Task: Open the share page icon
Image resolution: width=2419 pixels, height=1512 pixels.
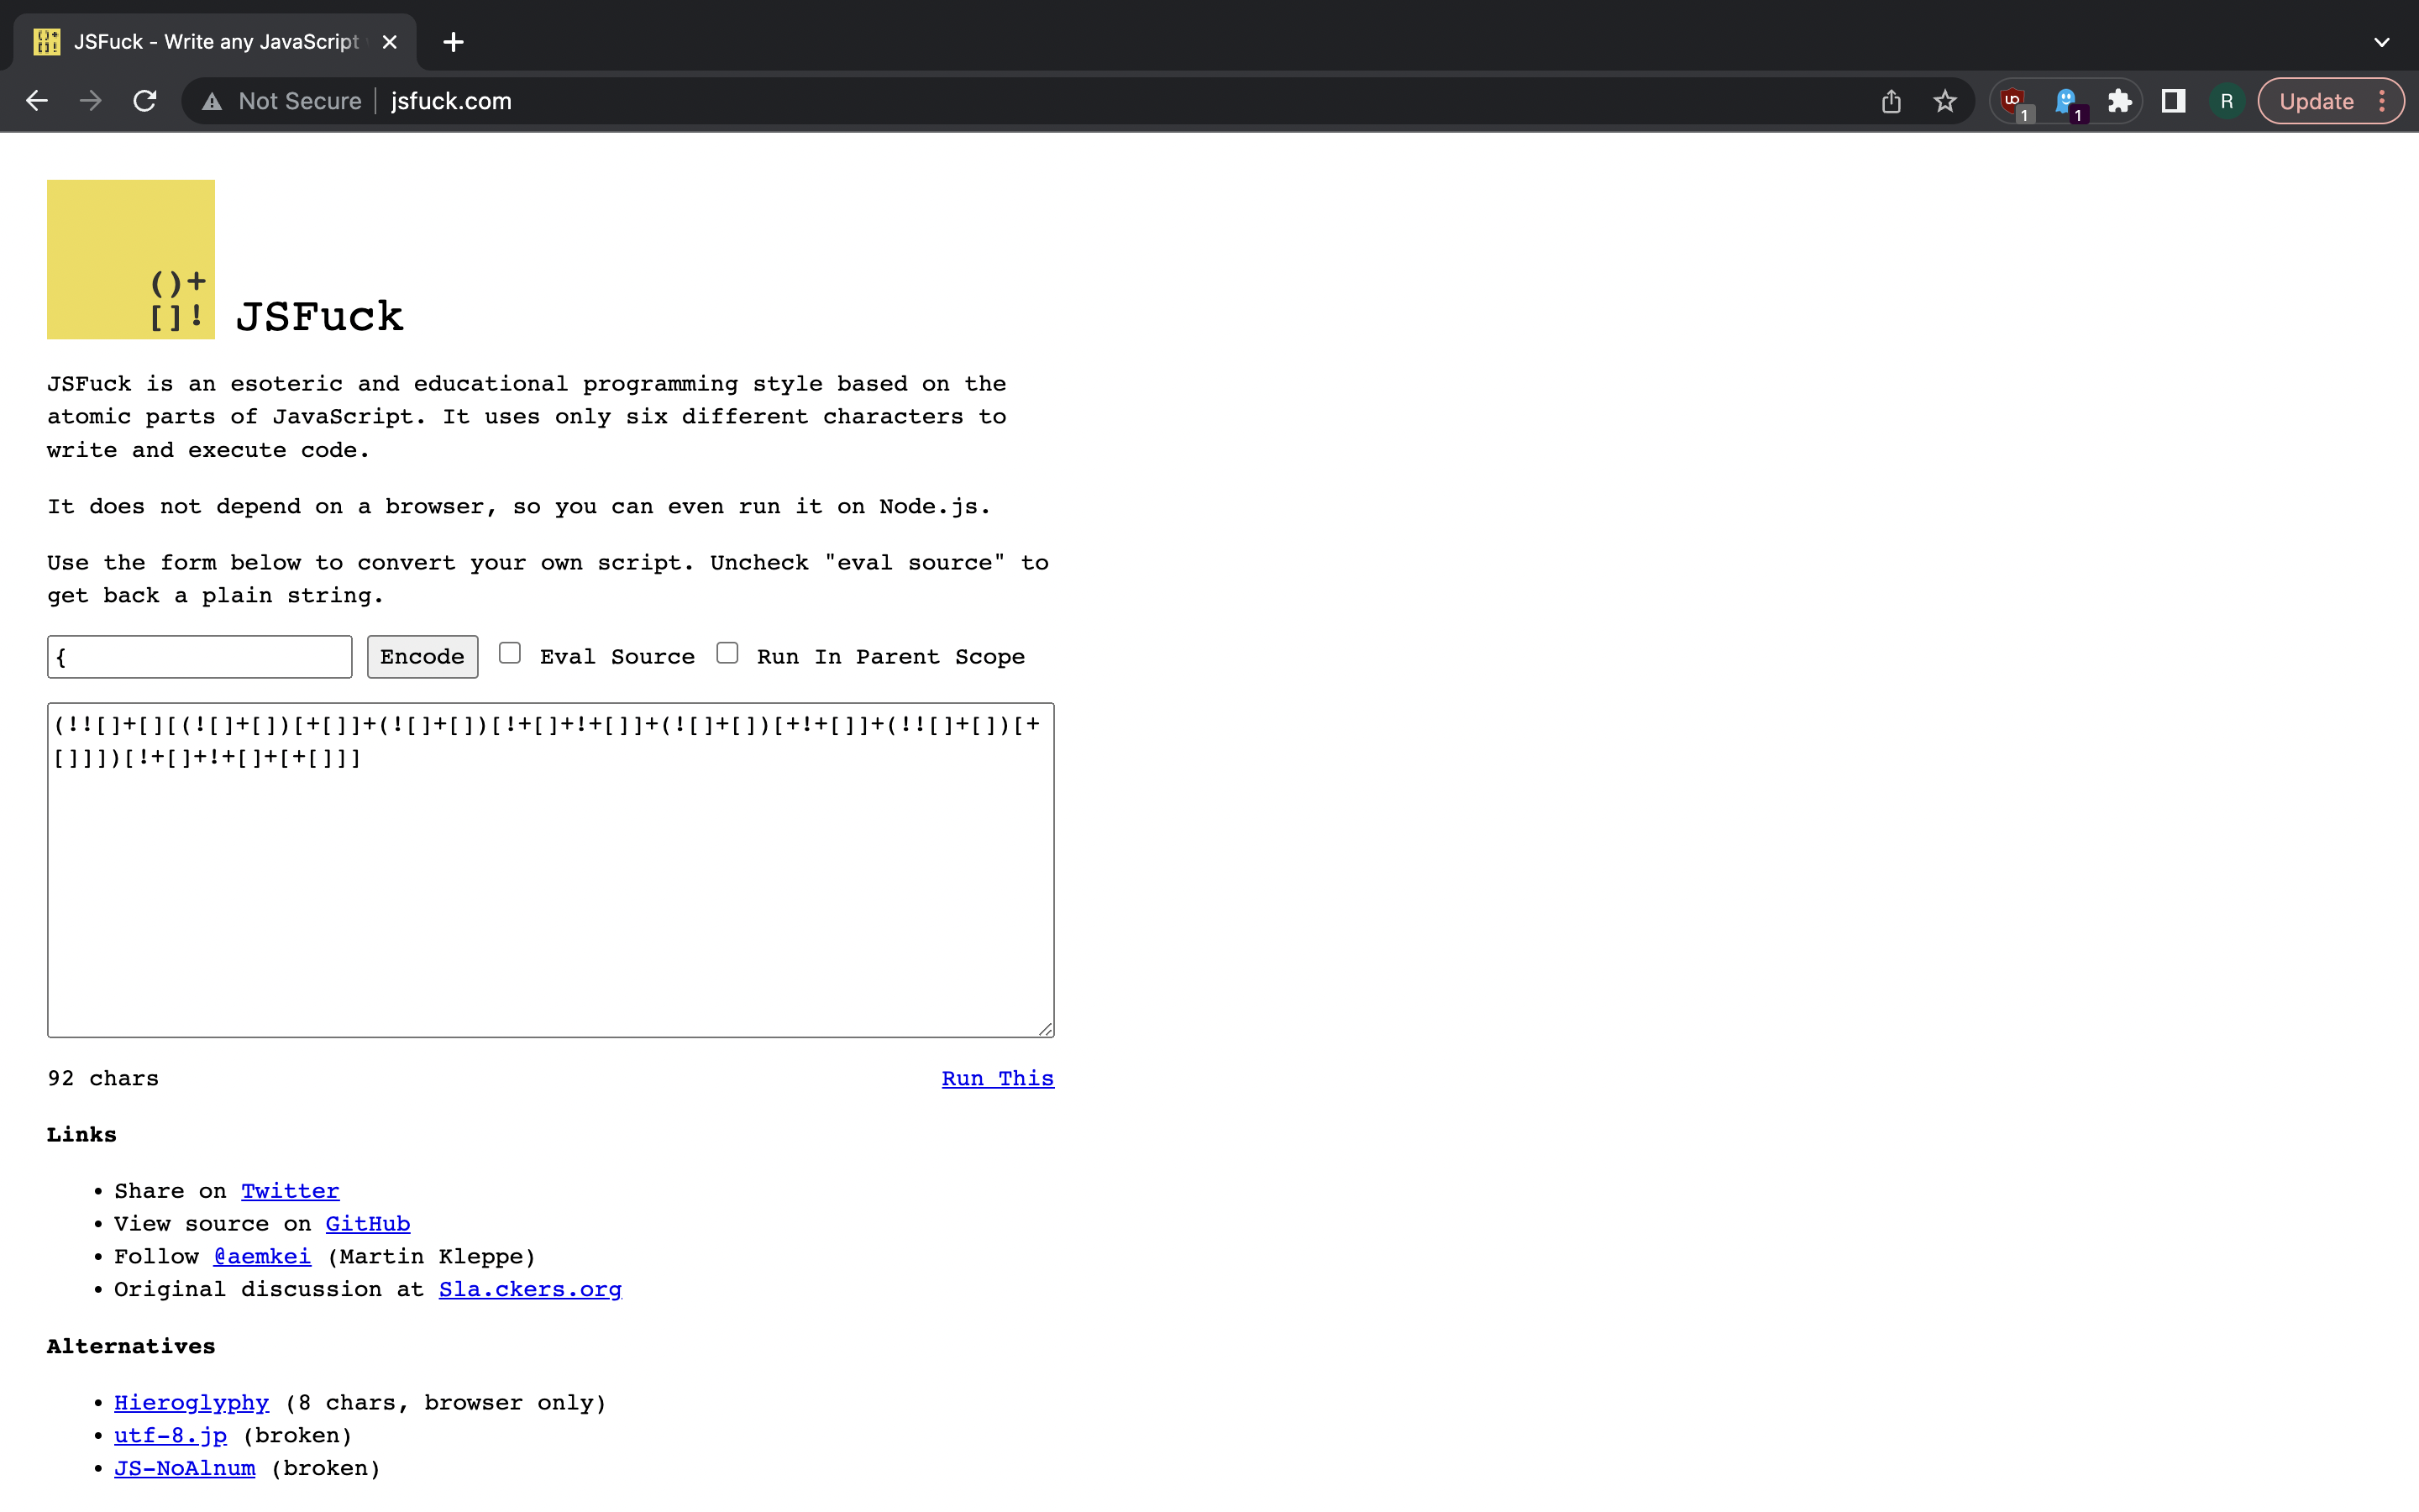Action: (x=1890, y=101)
